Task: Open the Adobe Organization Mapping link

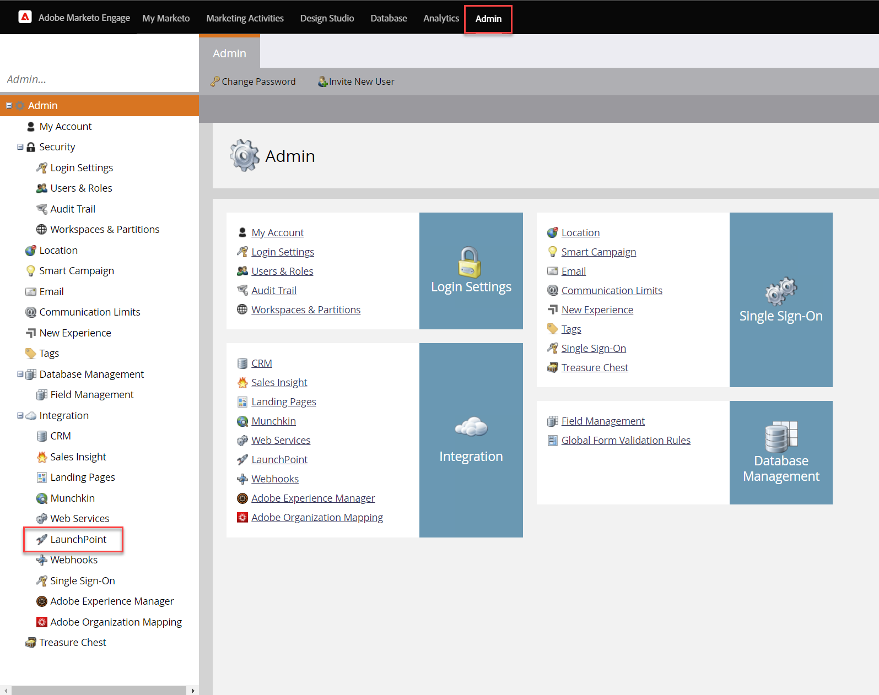Action: coord(317,518)
